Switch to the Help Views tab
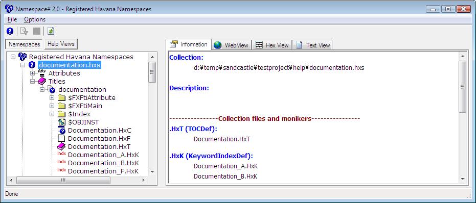Image resolution: width=476 pixels, height=203 pixels. pos(61,44)
